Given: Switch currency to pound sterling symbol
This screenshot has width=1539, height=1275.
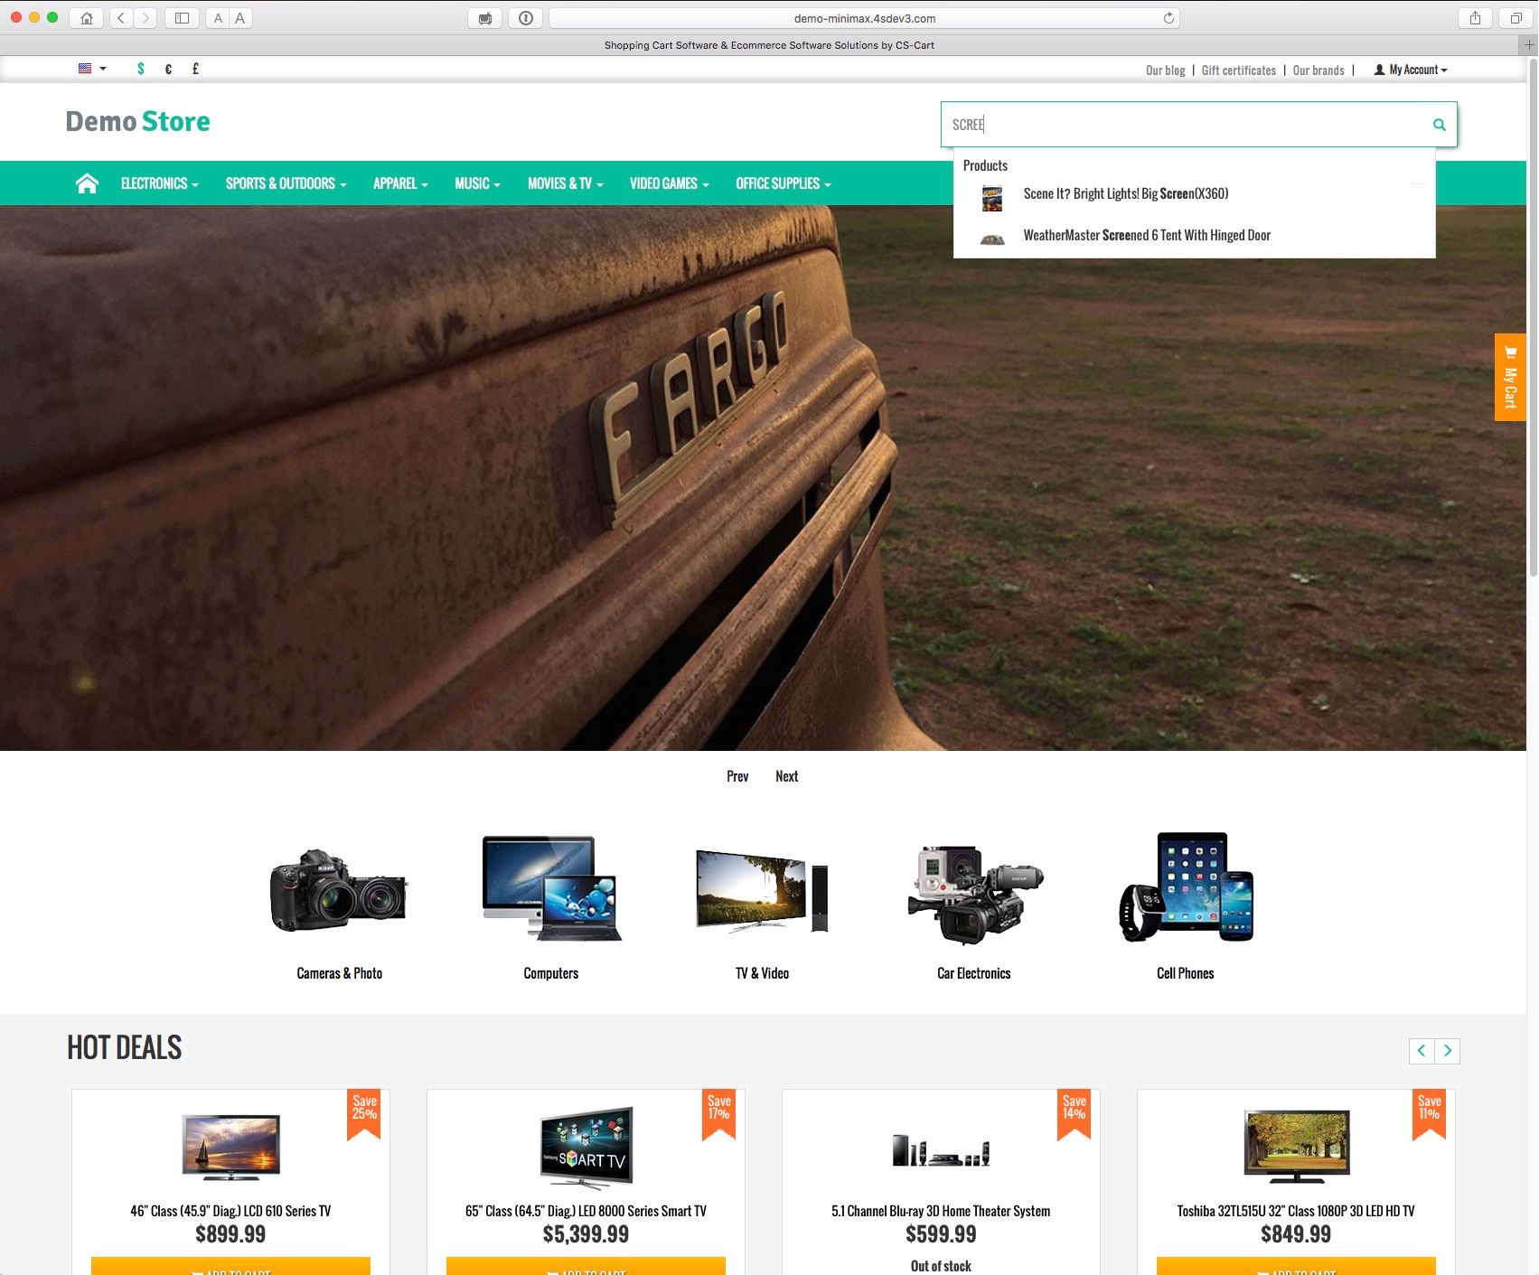Looking at the screenshot, I should (195, 69).
